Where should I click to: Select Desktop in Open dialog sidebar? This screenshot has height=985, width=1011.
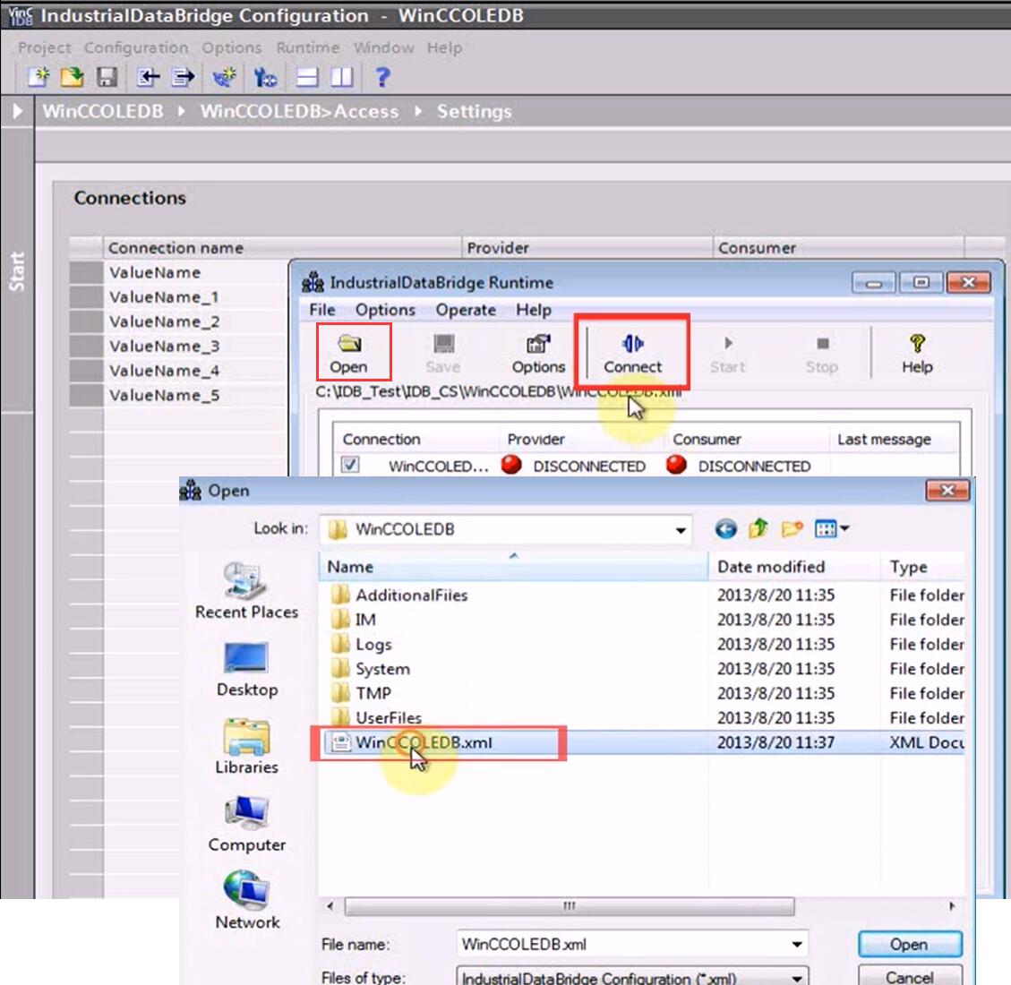point(247,670)
